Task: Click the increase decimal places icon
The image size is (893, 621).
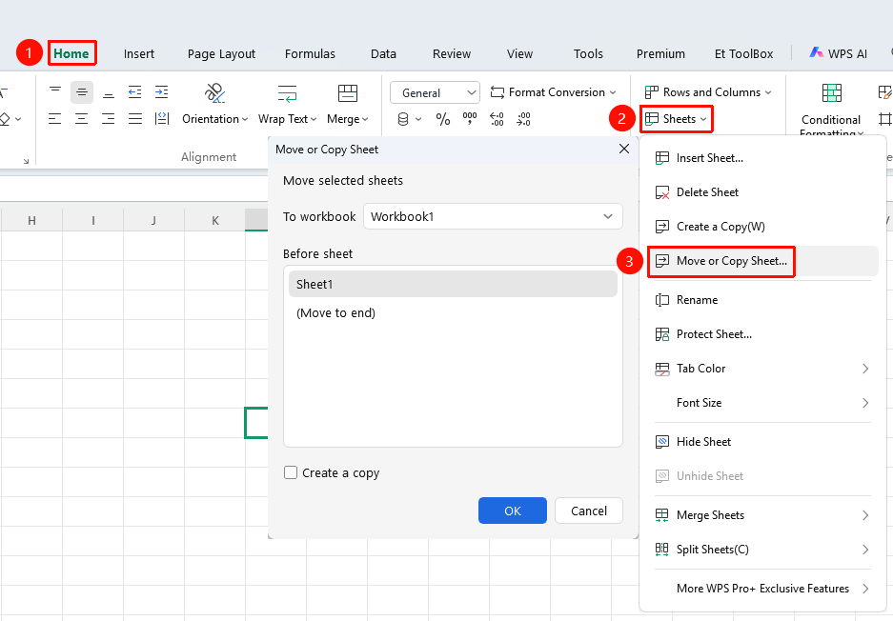Action: [497, 119]
